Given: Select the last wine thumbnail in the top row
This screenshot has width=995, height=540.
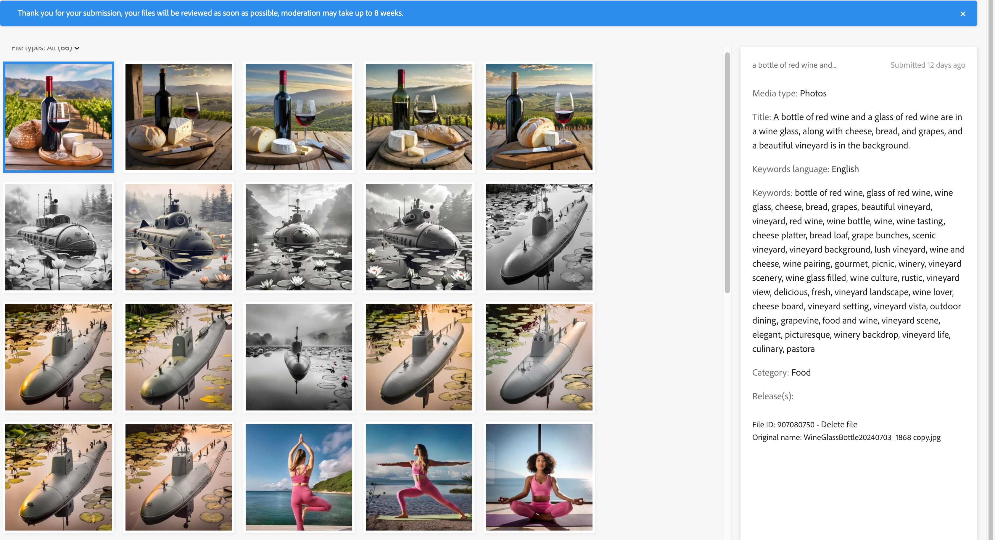Looking at the screenshot, I should coord(539,117).
